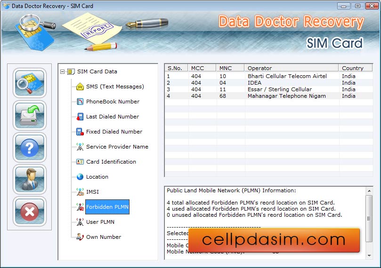Click the Location globe icon
The image size is (381, 268).
tap(80, 177)
